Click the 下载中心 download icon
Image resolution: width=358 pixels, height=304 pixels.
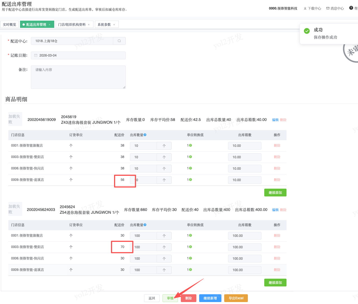coord(305,8)
